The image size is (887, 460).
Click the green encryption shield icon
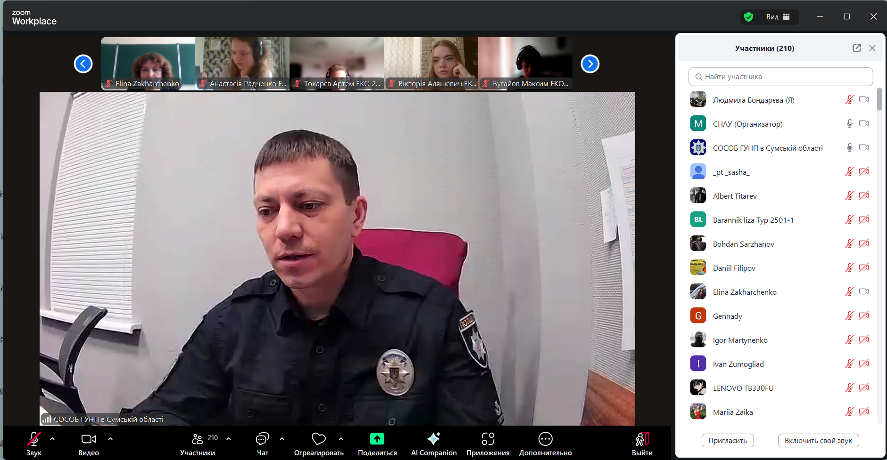point(748,17)
